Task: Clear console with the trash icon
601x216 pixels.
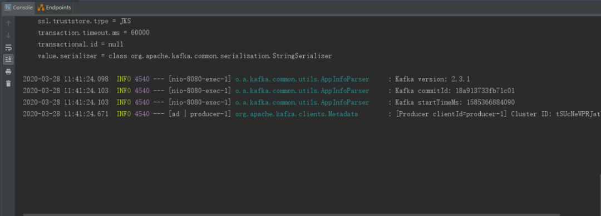Action: (x=8, y=83)
